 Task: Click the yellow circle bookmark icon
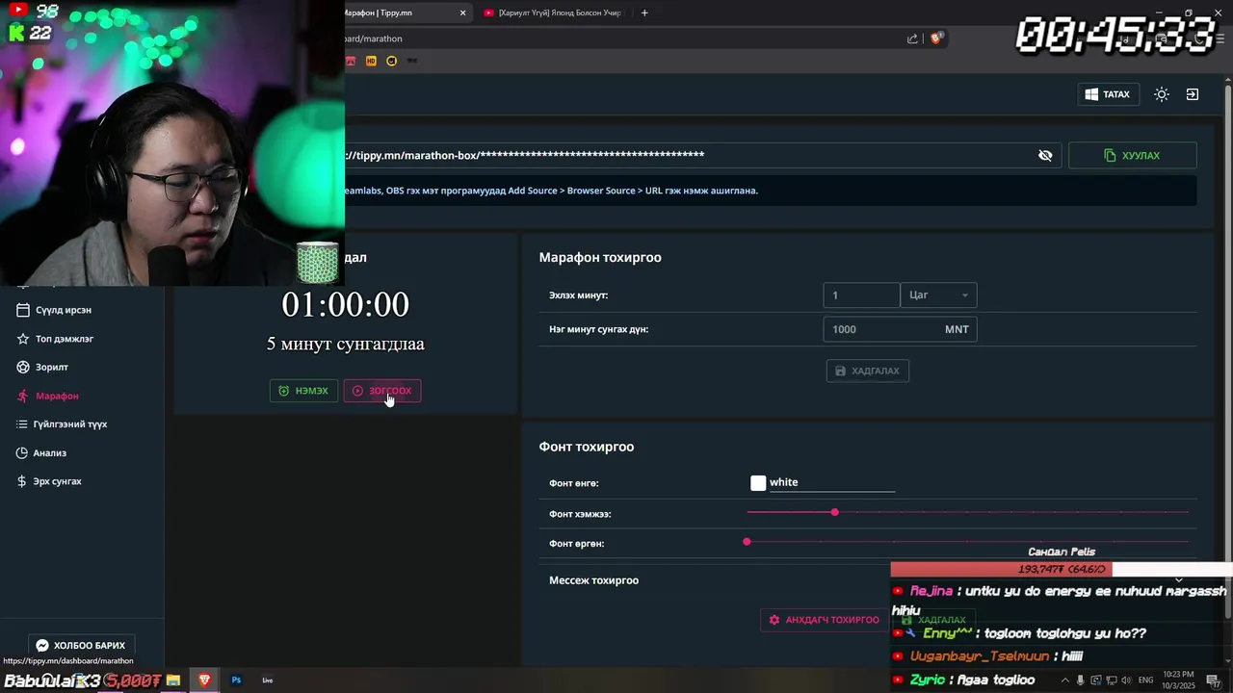point(391,61)
